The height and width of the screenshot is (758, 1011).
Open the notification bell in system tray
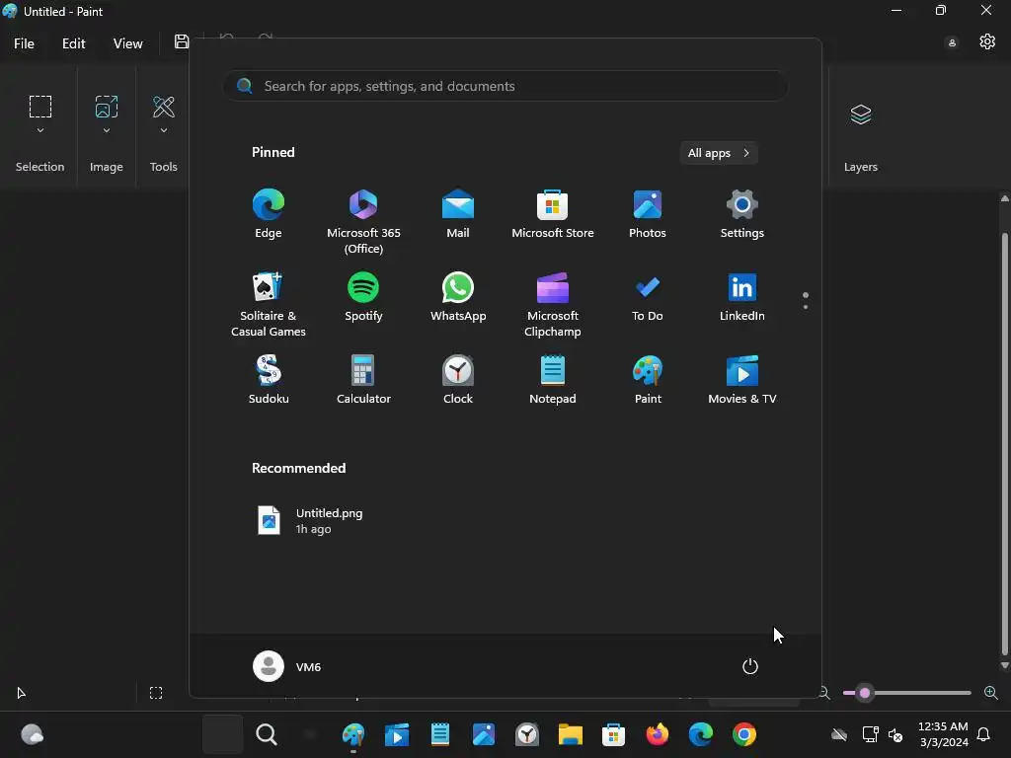[984, 734]
